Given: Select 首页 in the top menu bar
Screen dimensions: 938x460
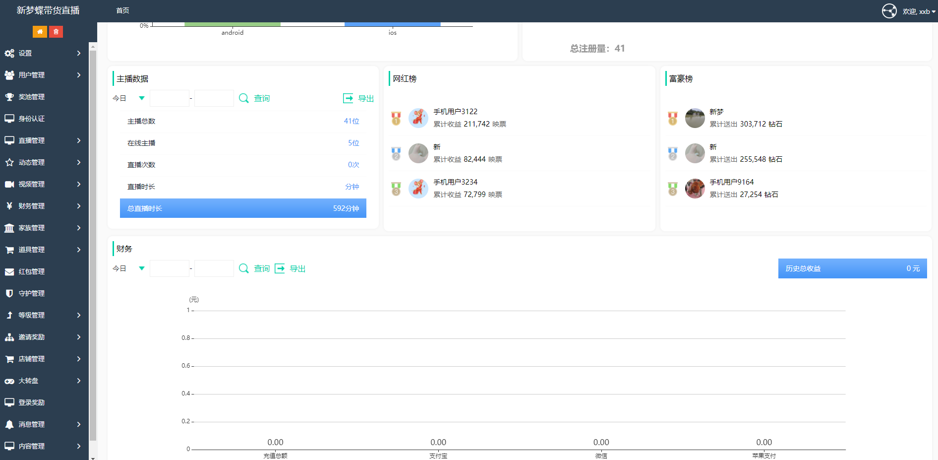Looking at the screenshot, I should tap(122, 10).
